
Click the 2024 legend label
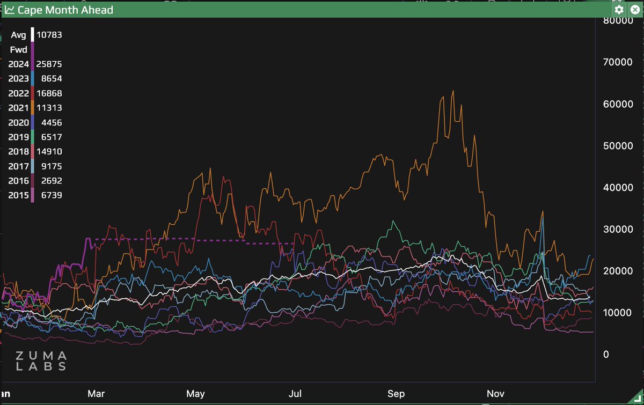pyautogui.click(x=18, y=64)
